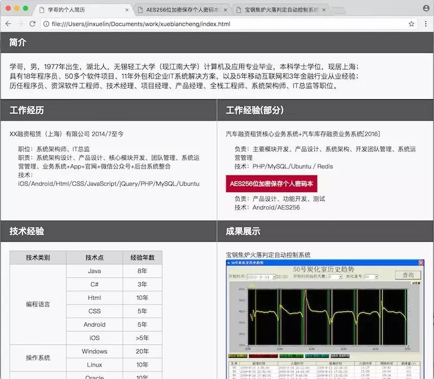Screen dimensions: 434x379
Task: Open Chrome's three-dot menu
Action: pyautogui.click(x=426, y=24)
